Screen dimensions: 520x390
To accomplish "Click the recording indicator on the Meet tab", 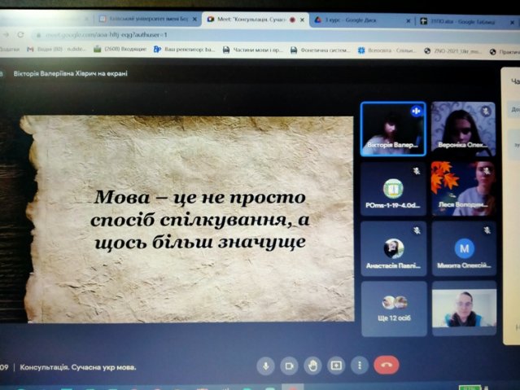I will click(x=292, y=20).
